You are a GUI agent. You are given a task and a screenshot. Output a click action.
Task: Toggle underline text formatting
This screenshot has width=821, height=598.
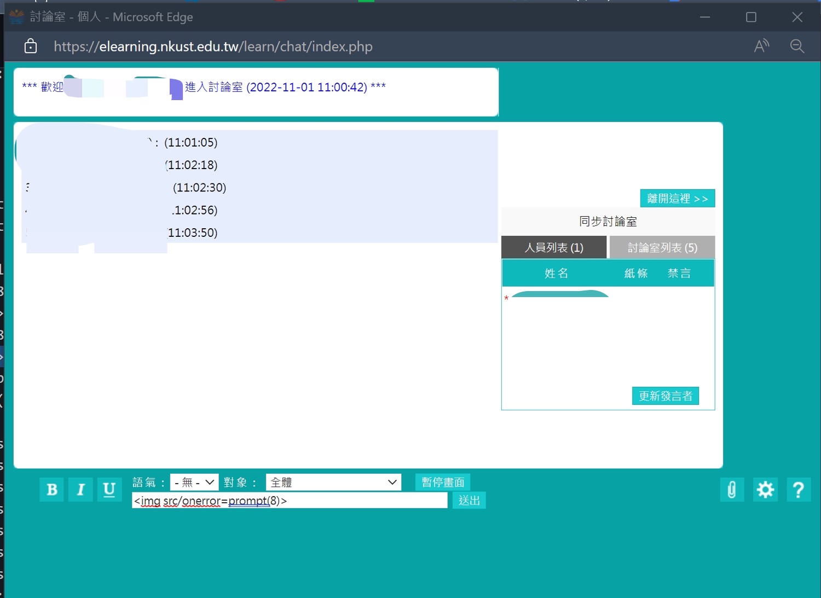click(x=109, y=489)
